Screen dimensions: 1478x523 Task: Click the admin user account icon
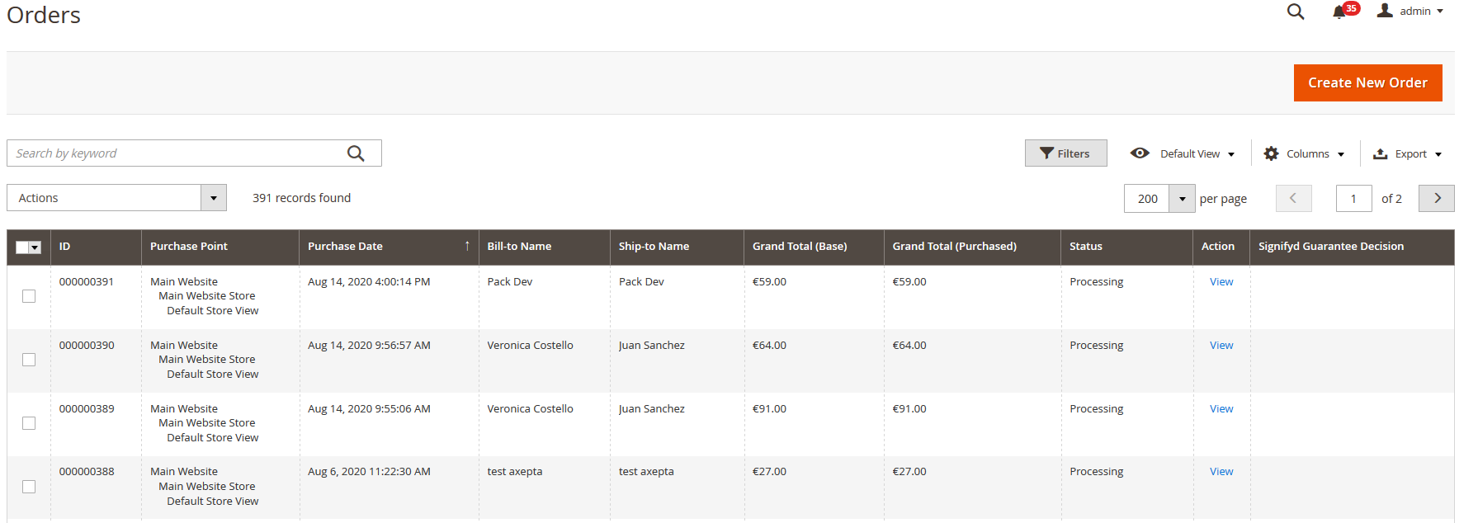[x=1385, y=11]
